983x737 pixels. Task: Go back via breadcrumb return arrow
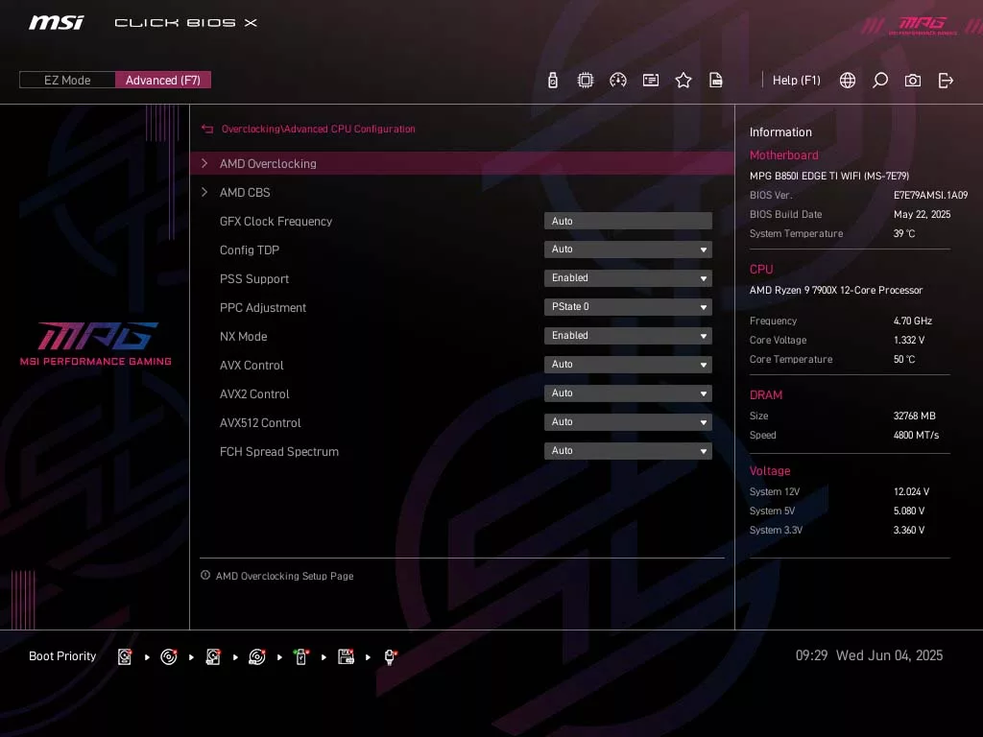point(207,130)
